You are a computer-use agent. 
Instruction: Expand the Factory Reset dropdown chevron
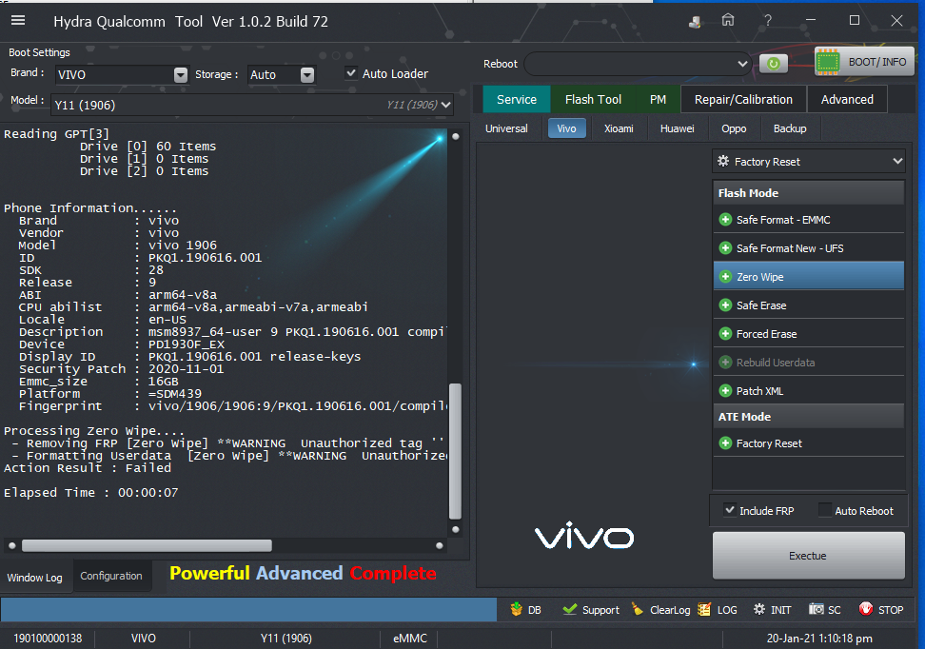897,161
